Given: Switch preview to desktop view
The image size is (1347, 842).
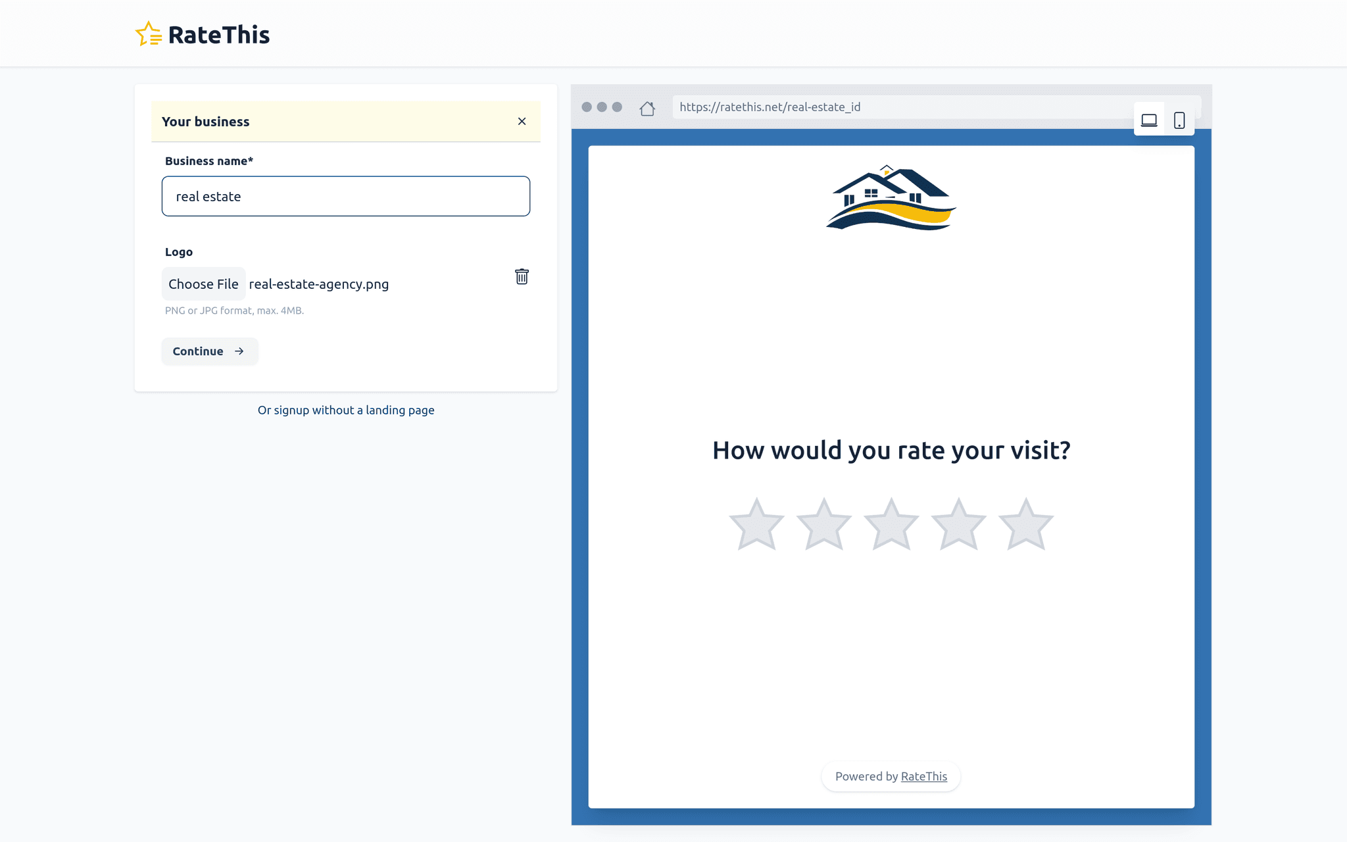Looking at the screenshot, I should click(x=1149, y=119).
